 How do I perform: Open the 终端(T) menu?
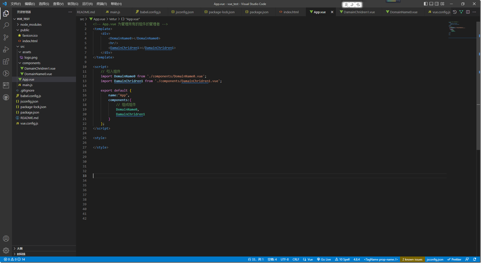(102, 4)
